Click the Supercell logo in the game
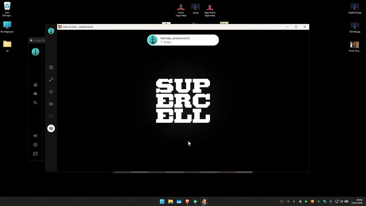The image size is (366, 206). [x=183, y=101]
